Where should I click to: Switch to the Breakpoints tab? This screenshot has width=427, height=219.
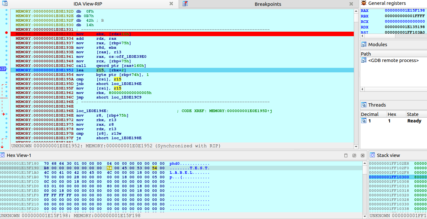coord(268,4)
